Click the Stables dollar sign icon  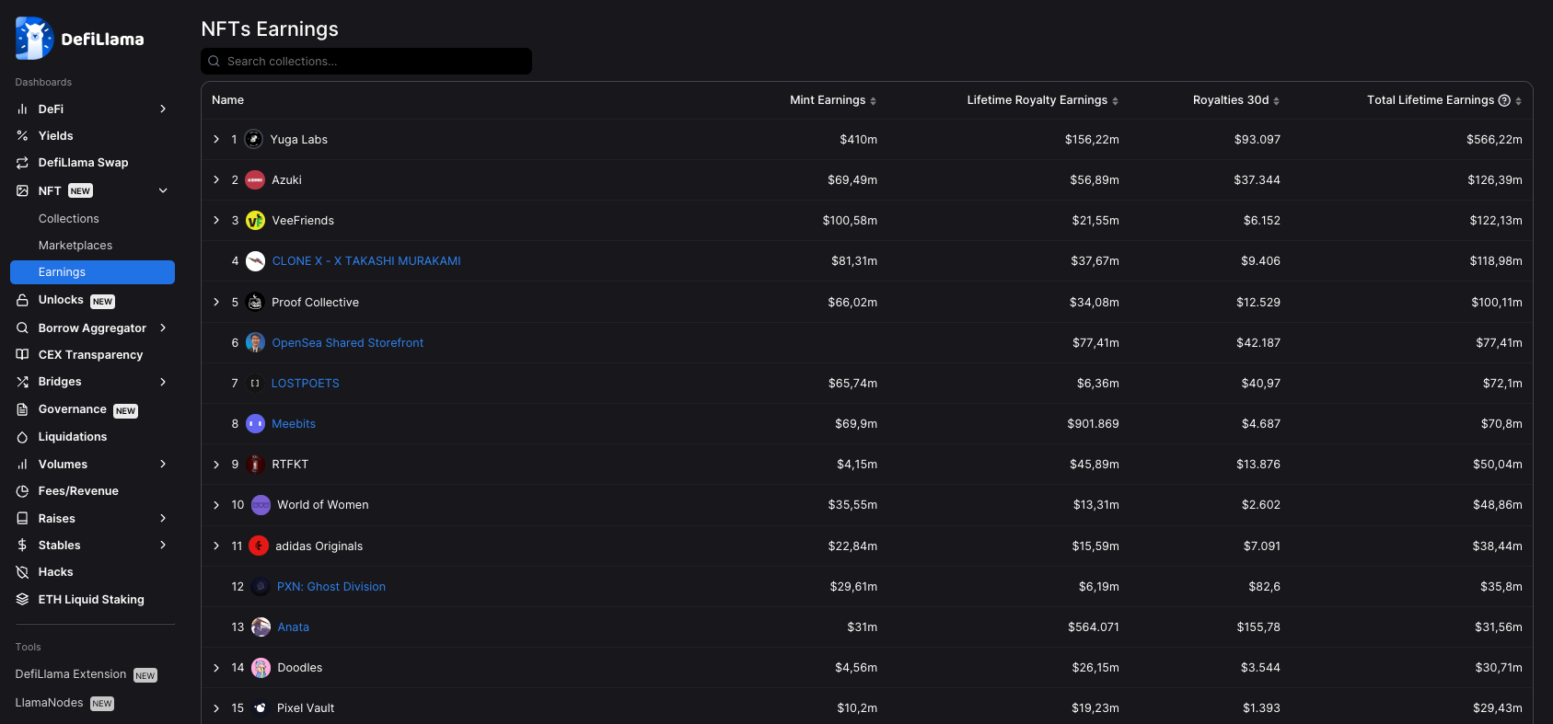(22, 546)
